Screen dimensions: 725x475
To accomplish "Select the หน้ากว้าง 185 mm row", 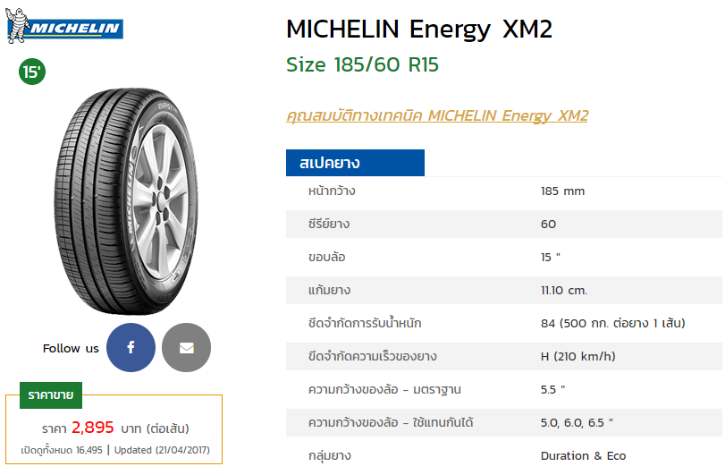I will point(504,191).
